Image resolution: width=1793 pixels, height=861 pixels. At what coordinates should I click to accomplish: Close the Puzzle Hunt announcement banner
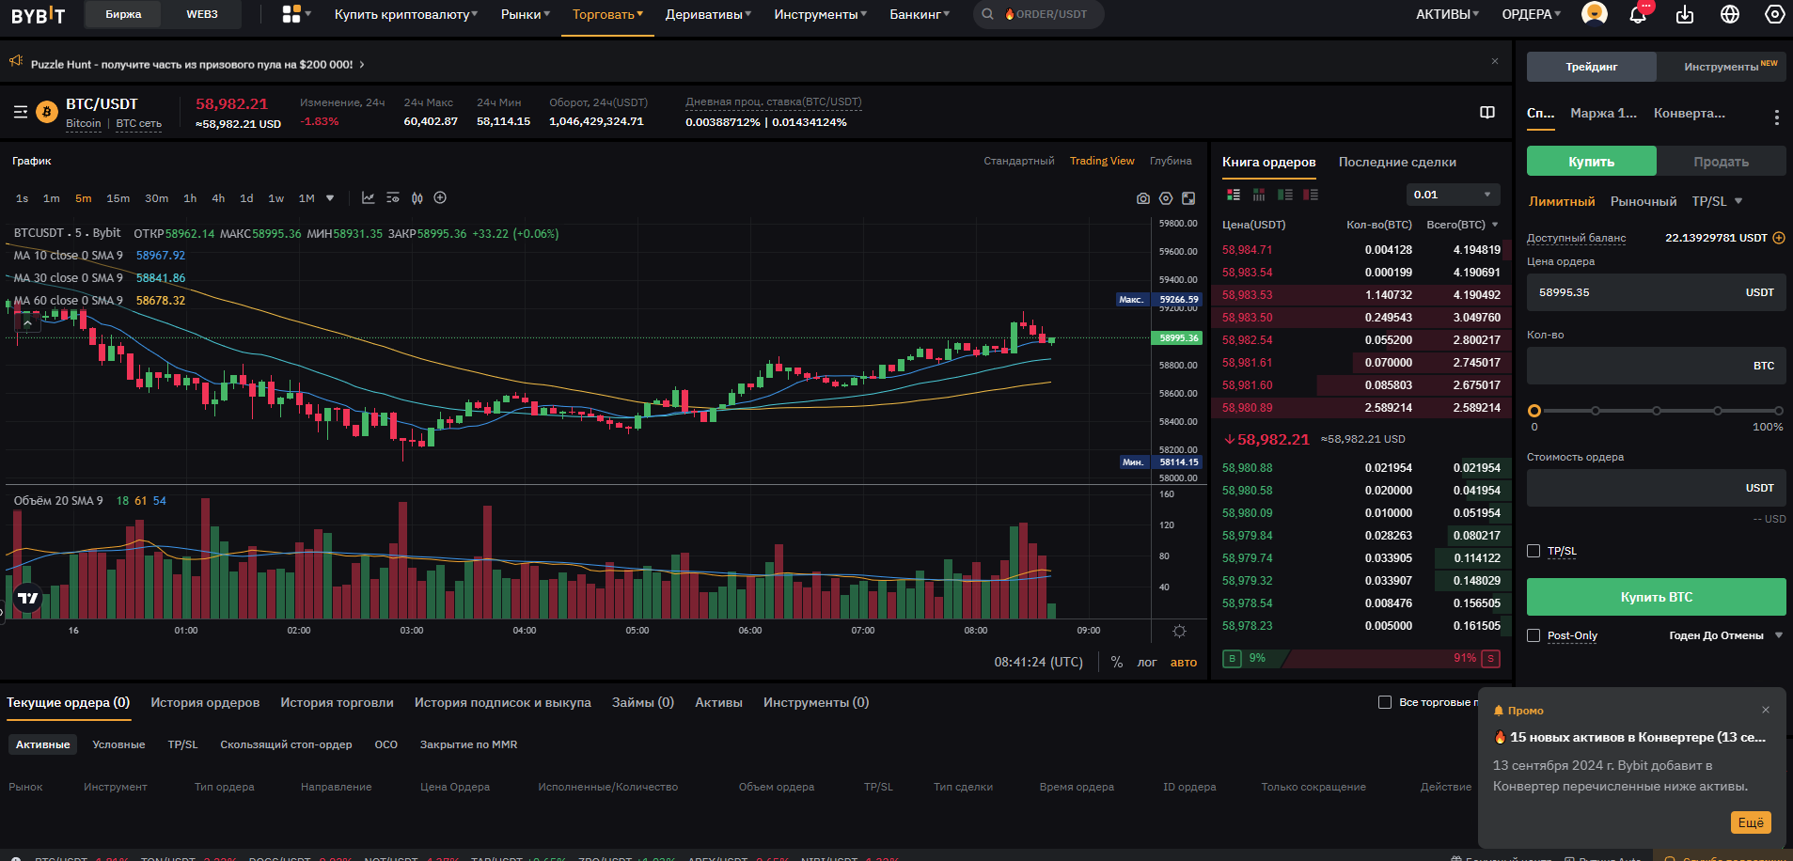tap(1495, 61)
